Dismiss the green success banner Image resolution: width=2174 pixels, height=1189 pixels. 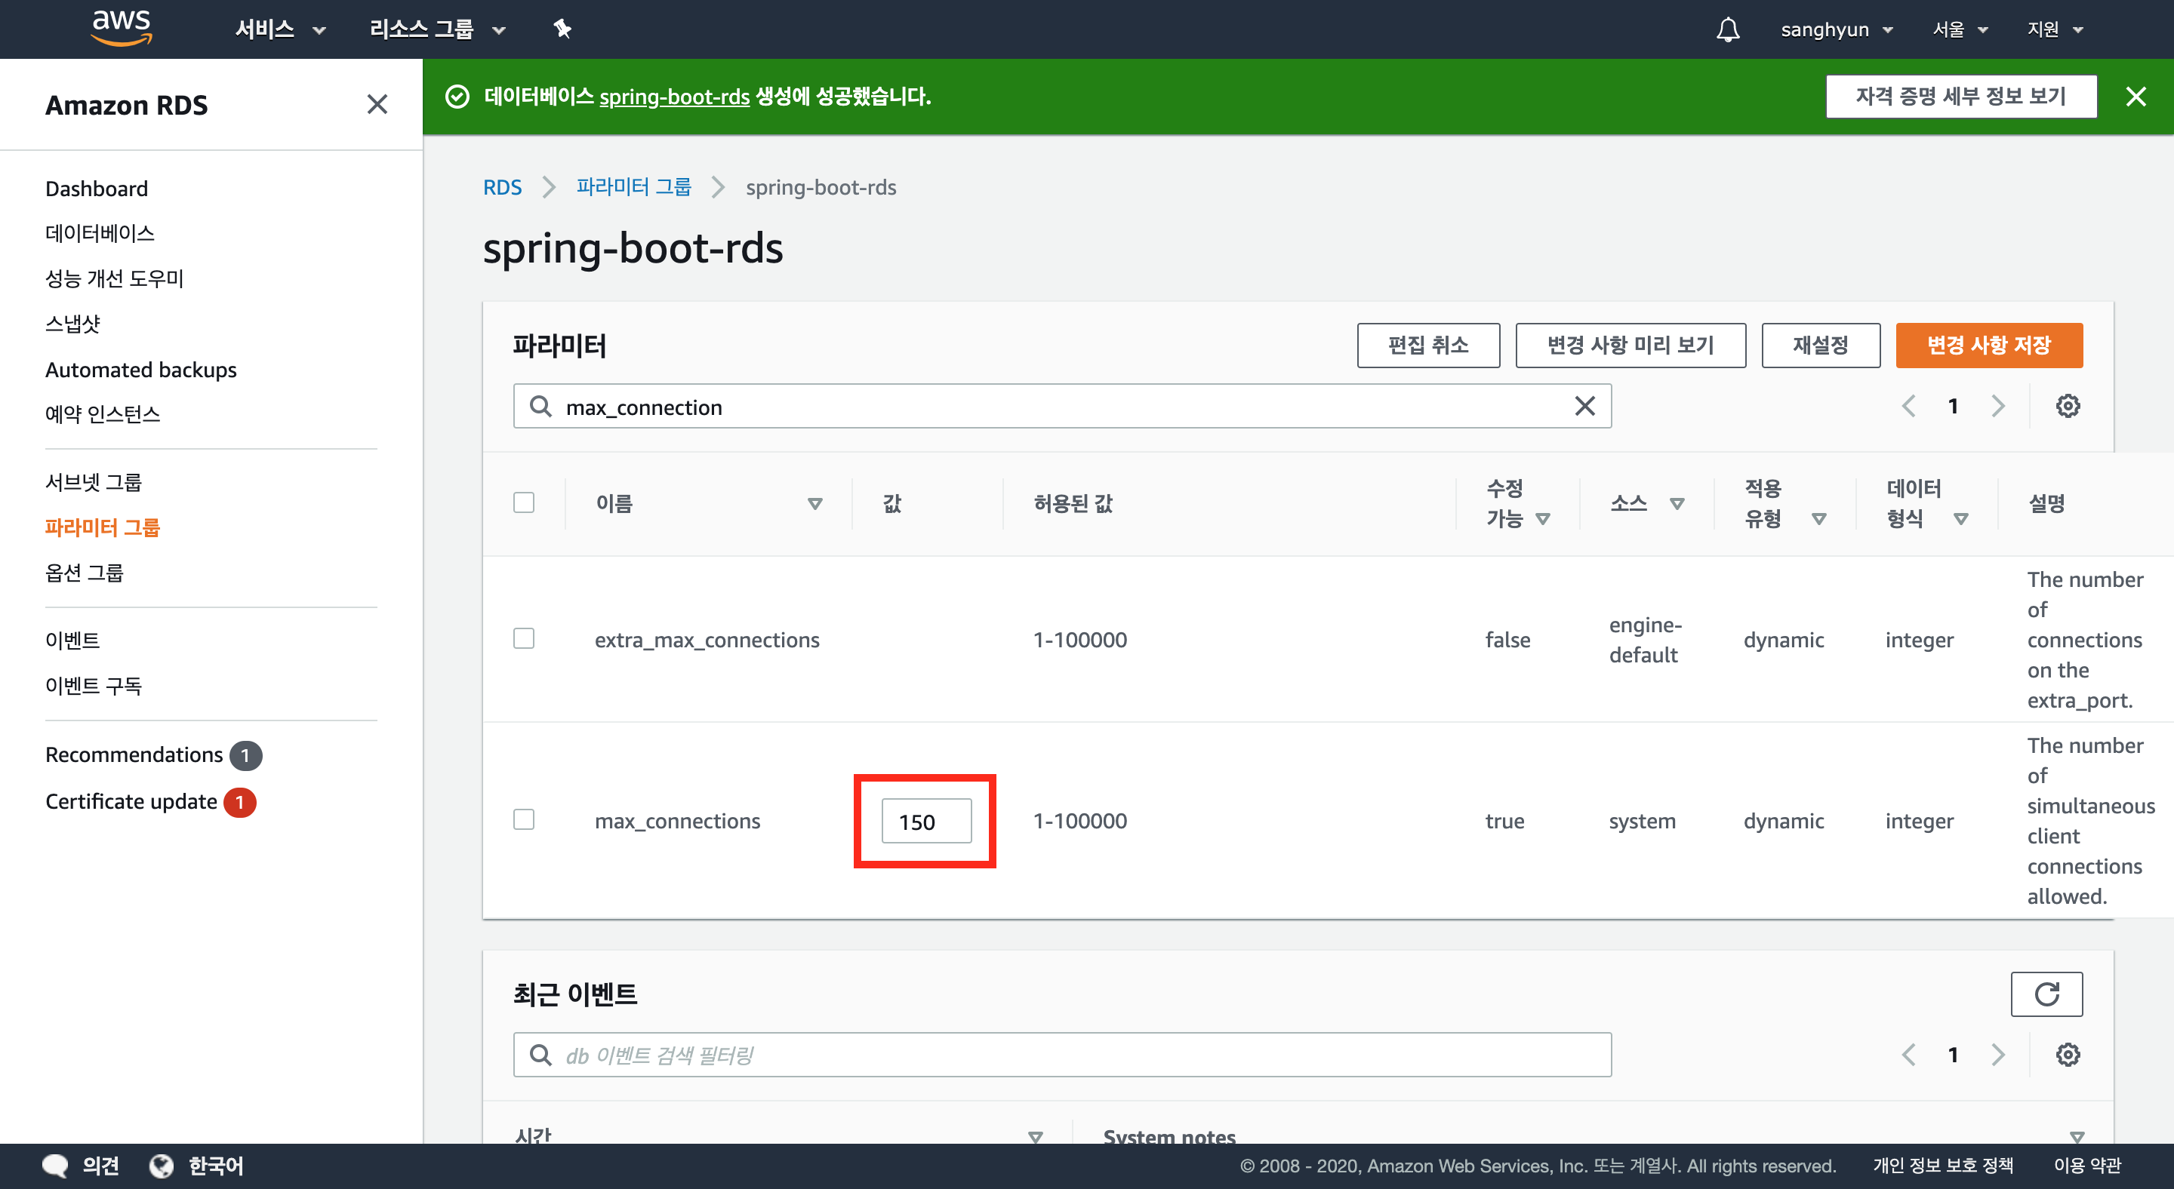2136,97
